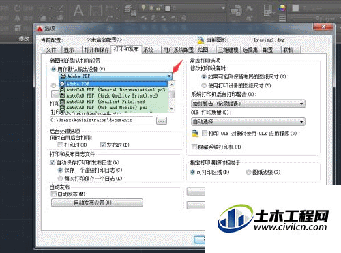The image size is (341, 253).
Task: Expand the 始终警告 (记录错误) dropdown
Action: point(248,104)
